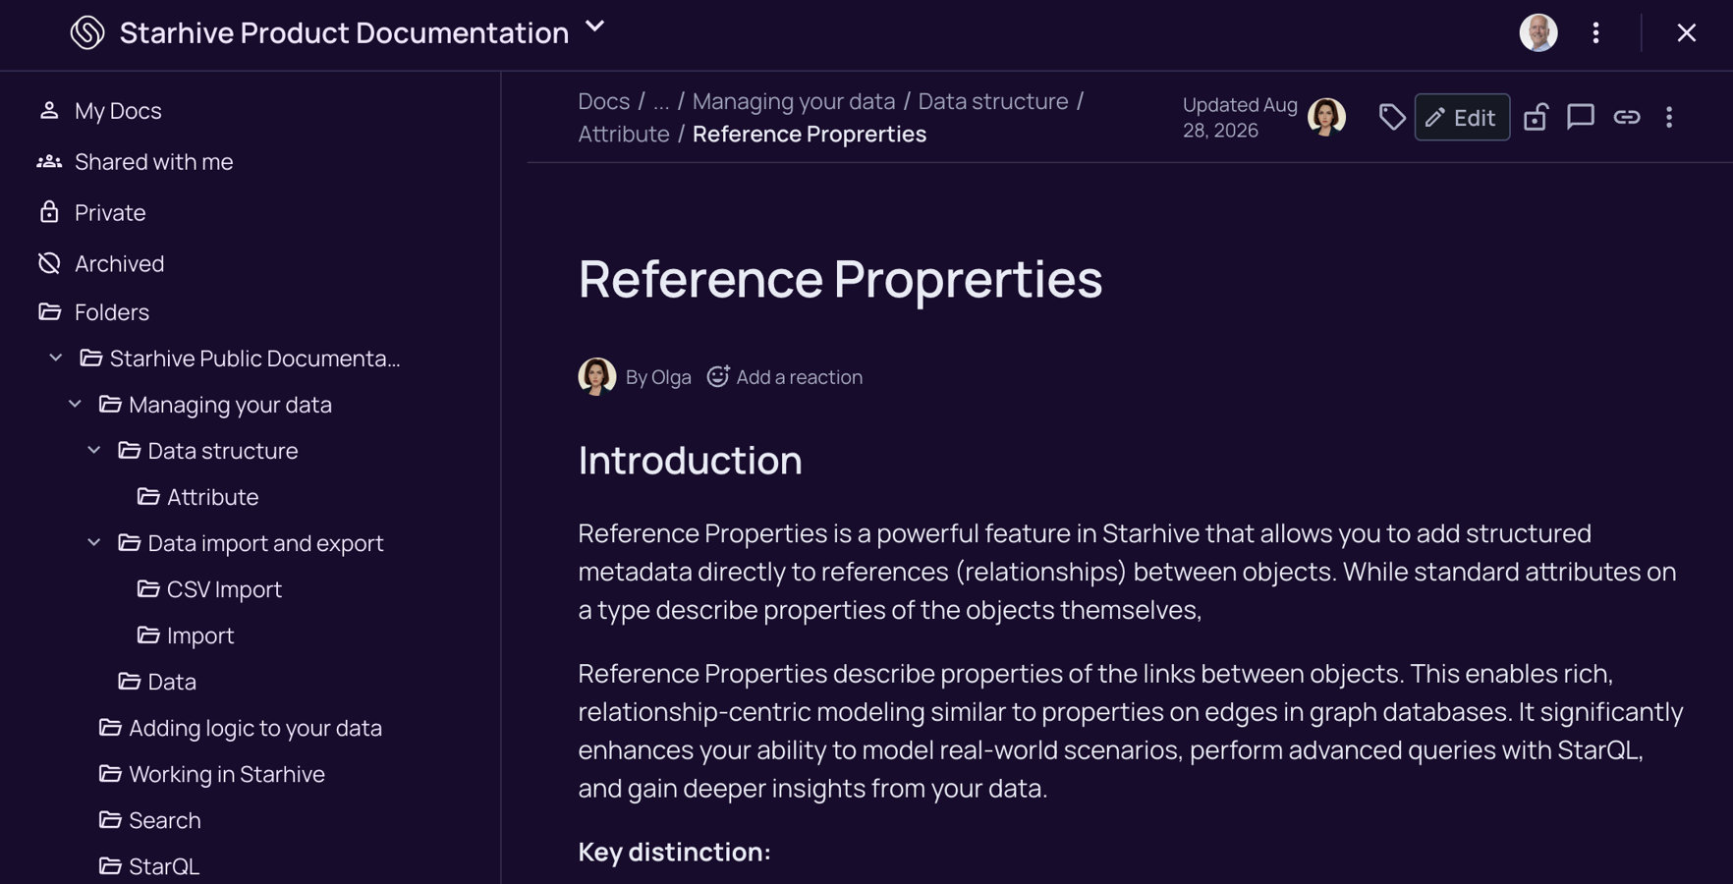1733x884 pixels.
Task: Select the Import folder in tree
Action: tap(200, 635)
